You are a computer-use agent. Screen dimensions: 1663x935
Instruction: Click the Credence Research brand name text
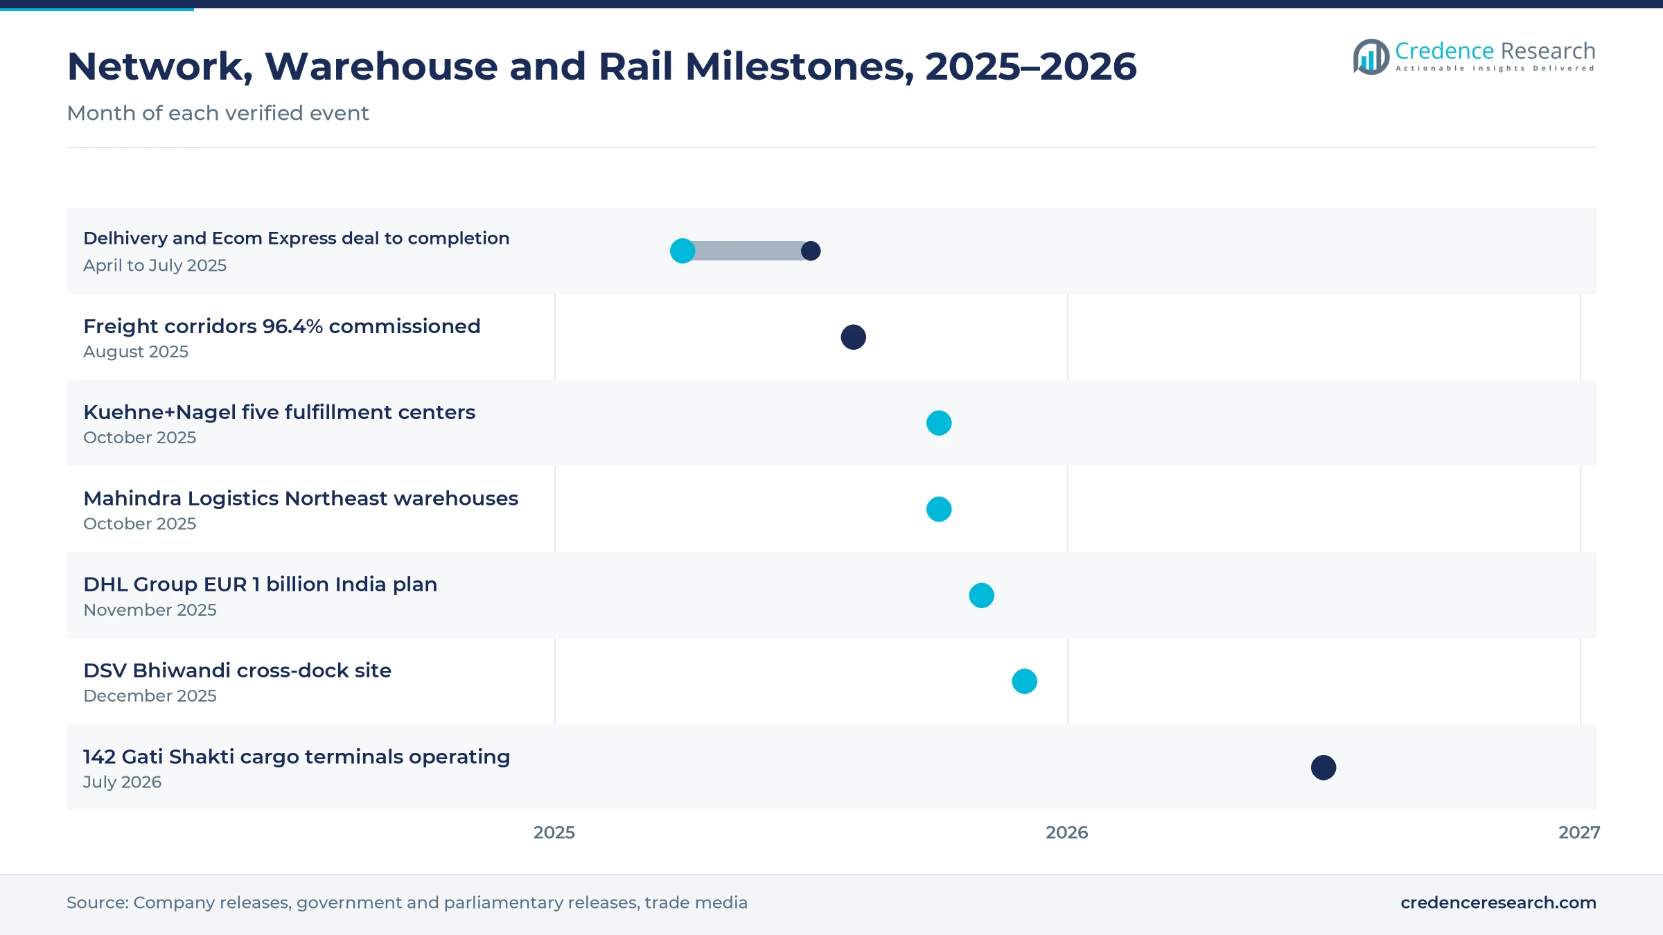[x=1495, y=51]
